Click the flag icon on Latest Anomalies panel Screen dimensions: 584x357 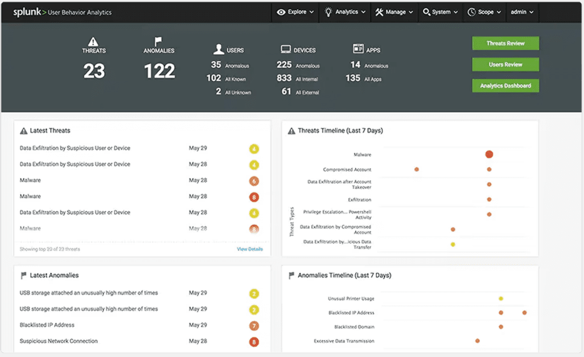[x=23, y=275]
